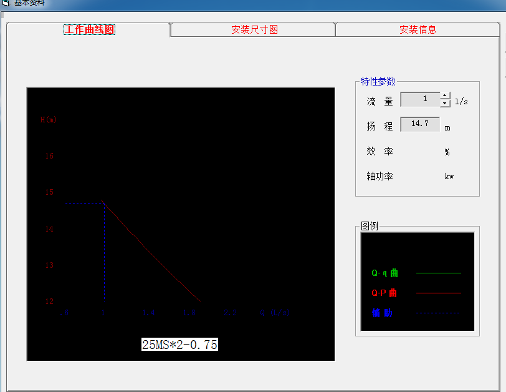Click the x-axis value .6
This screenshot has height=392, width=506.
click(64, 313)
